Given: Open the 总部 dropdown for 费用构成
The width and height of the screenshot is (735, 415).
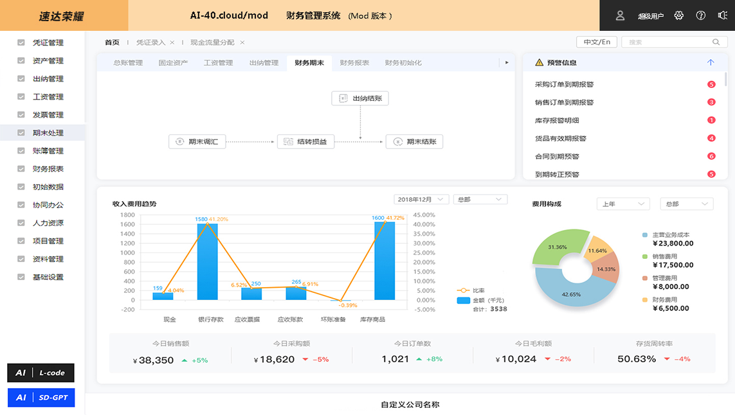Looking at the screenshot, I should point(686,204).
